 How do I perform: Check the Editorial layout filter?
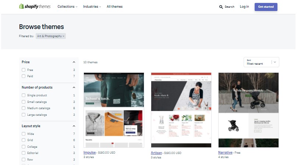[24, 153]
